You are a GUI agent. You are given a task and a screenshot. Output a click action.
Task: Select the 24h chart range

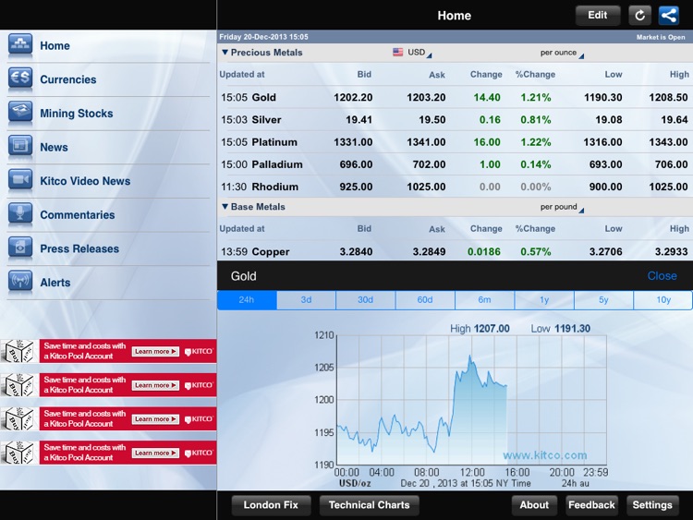247,300
